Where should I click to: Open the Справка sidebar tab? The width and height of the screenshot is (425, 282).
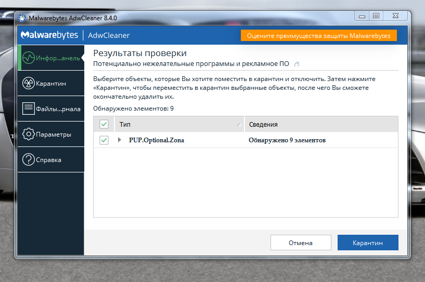51,159
